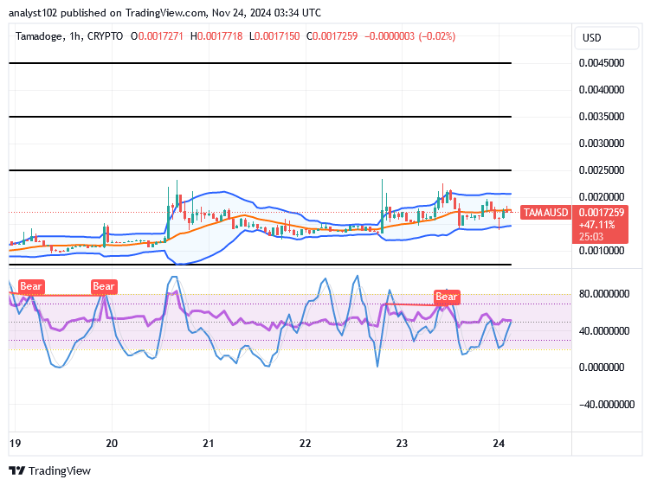
Task: Click the low value L0.0017150
Action: point(274,36)
